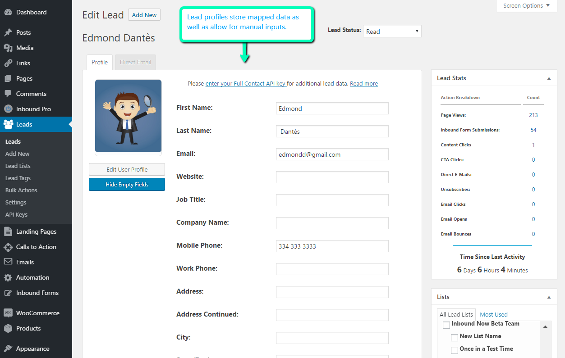Click the City input field
The height and width of the screenshot is (358, 565).
coord(332,338)
